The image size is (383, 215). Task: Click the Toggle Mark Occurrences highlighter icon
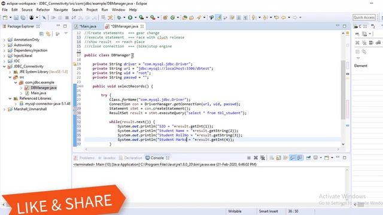(x=218, y=17)
